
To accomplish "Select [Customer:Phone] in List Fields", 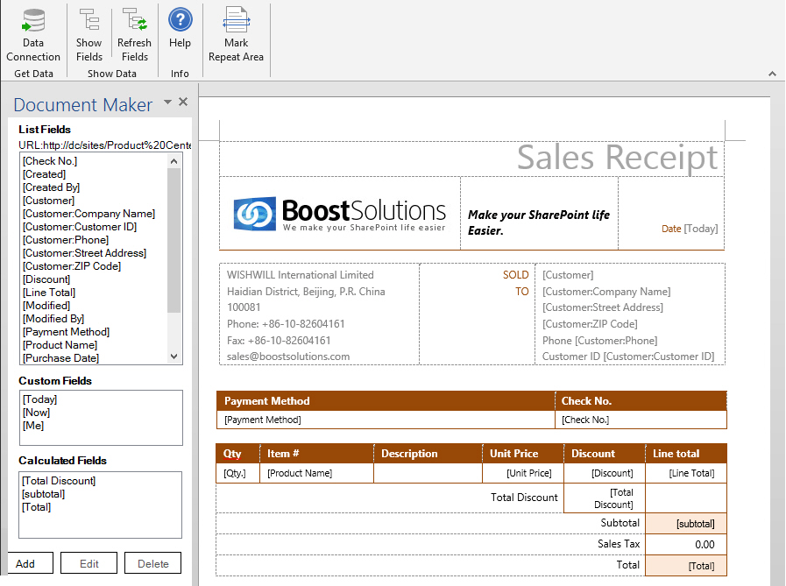I will tap(66, 240).
